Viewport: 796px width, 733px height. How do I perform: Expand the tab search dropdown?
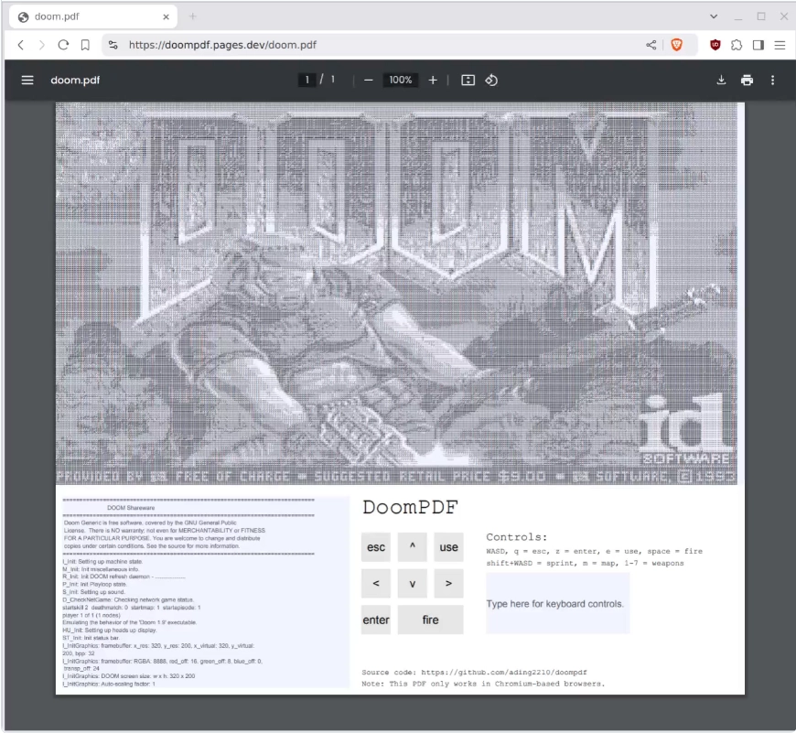(714, 16)
